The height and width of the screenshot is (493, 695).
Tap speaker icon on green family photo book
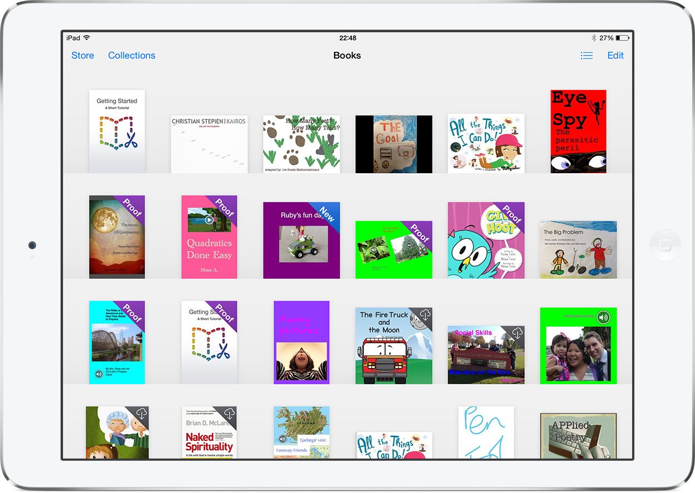[603, 318]
